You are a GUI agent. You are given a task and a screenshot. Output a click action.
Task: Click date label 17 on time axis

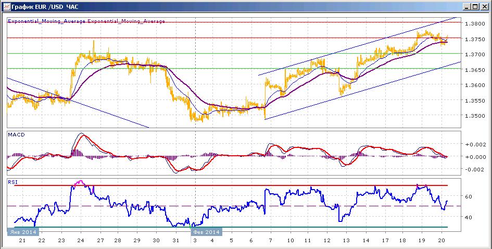(x=385, y=241)
